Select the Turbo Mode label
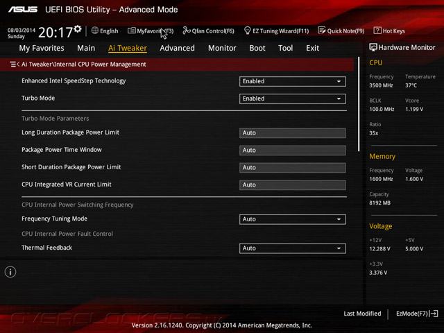This screenshot has width=444, height=333. point(38,98)
